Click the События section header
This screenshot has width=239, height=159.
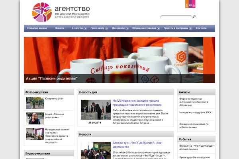point(196,139)
